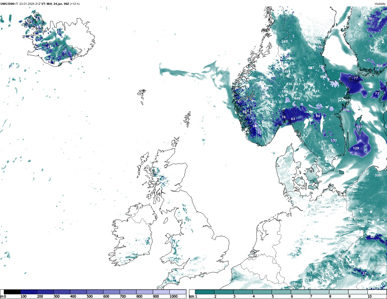387x299 pixels.
Task: Click the visibility value '73' on the map
Action: pos(377,94)
